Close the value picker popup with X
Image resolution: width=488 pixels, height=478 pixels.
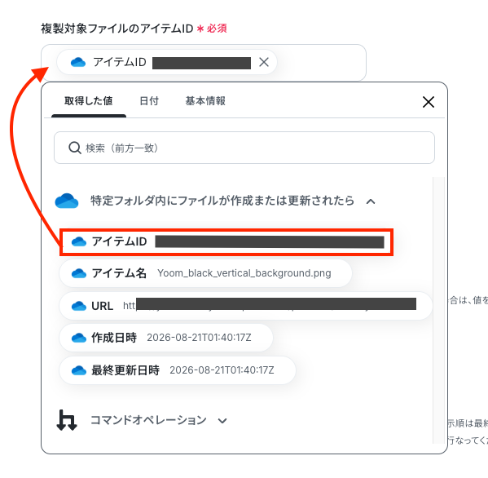(429, 102)
